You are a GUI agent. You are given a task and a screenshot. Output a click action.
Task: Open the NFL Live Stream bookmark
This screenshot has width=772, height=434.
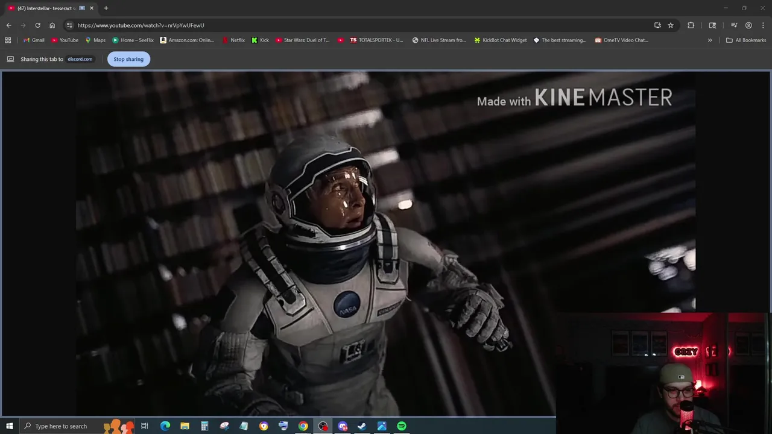click(x=439, y=40)
